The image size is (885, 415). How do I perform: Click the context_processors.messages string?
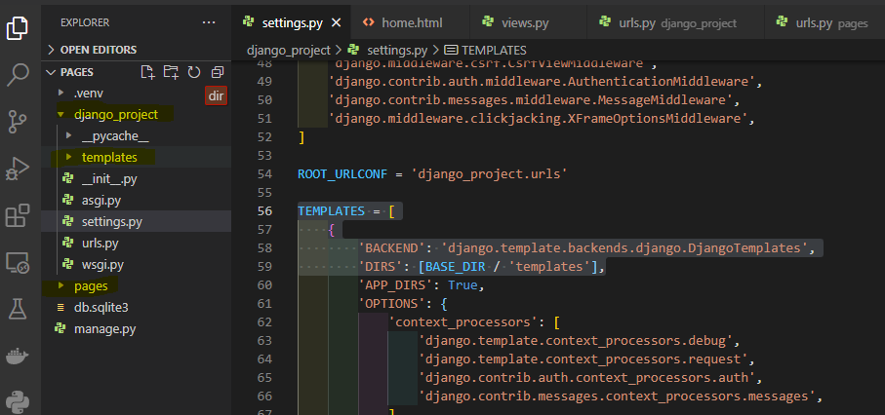pos(617,396)
